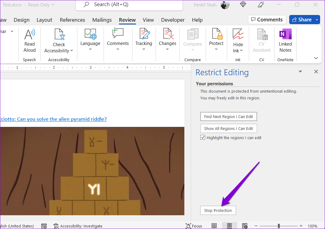Click Find Next Region I Can Edit
325x229 pixels.
[x=228, y=116]
